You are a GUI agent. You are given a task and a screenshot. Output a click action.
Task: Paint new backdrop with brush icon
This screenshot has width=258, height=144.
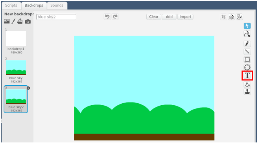tap(13, 21)
